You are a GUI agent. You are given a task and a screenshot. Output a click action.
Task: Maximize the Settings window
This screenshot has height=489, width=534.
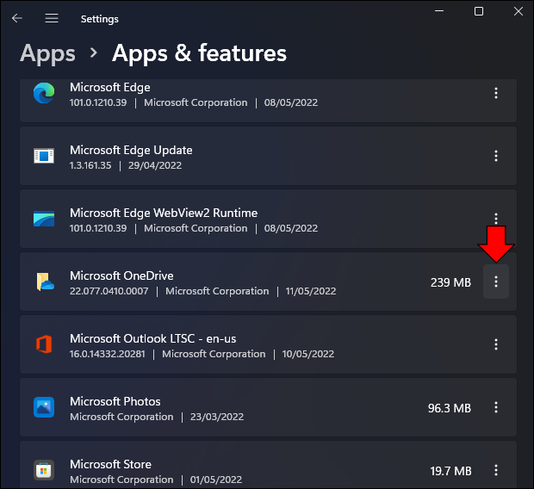tap(479, 11)
